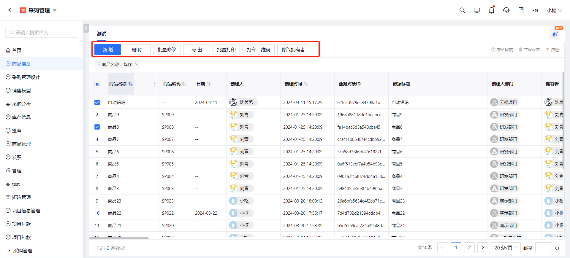Click the back arrow icon
Image resolution: width=570 pixels, height=258 pixels.
click(11, 10)
